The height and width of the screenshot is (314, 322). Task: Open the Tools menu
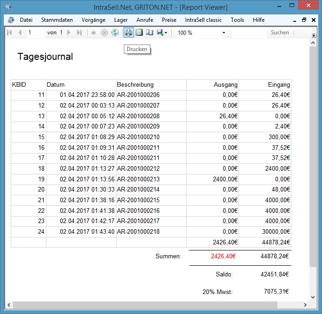pos(237,20)
